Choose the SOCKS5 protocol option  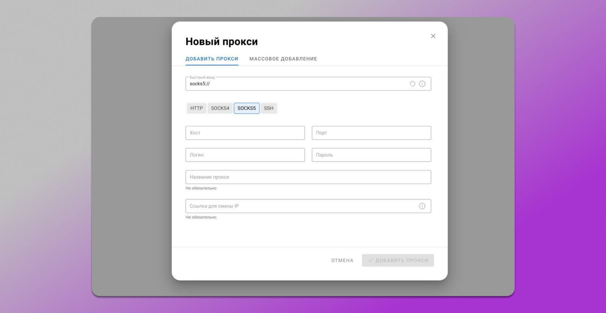246,108
